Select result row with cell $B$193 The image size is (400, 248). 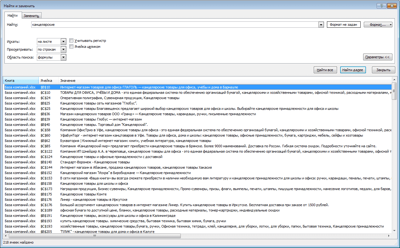pos(197,221)
